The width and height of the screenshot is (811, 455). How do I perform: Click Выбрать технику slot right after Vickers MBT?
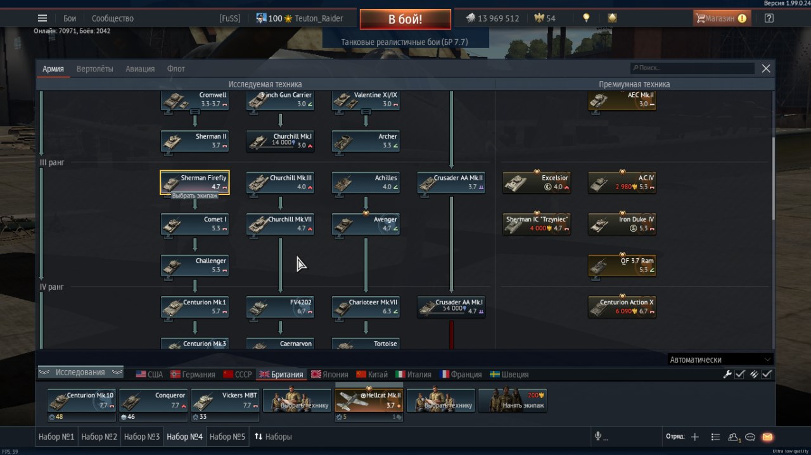point(297,401)
